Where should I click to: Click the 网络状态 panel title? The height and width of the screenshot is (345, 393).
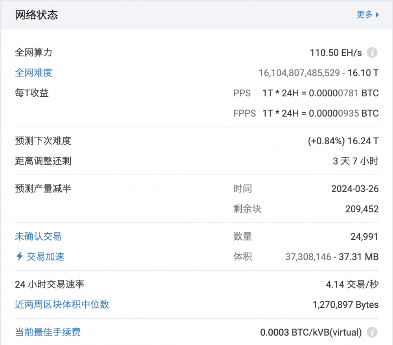point(36,15)
